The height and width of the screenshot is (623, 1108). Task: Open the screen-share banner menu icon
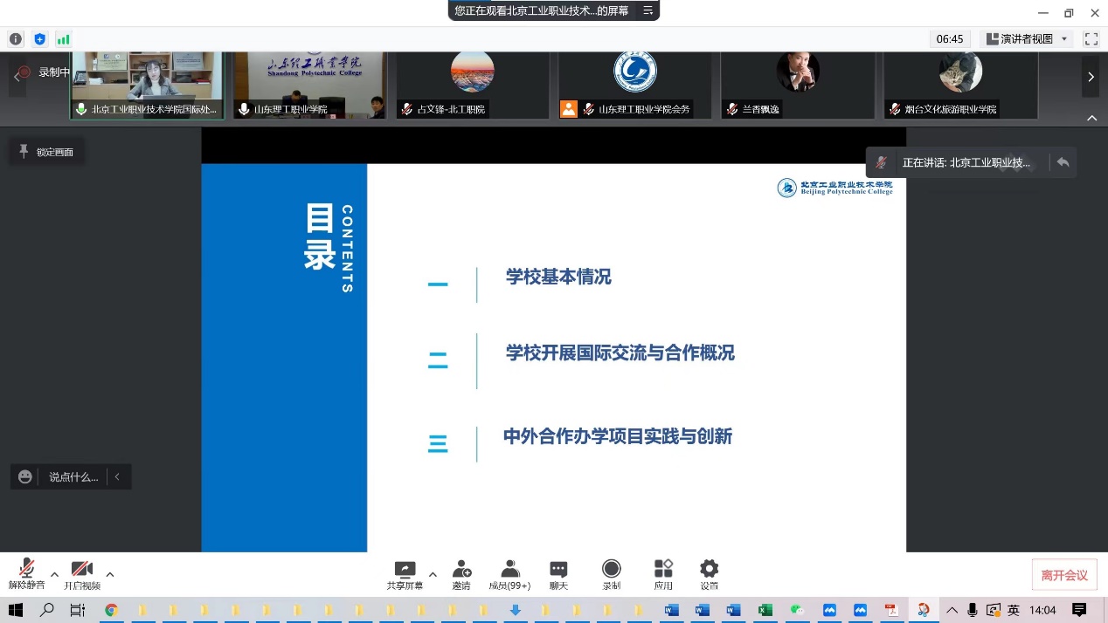pos(647,10)
